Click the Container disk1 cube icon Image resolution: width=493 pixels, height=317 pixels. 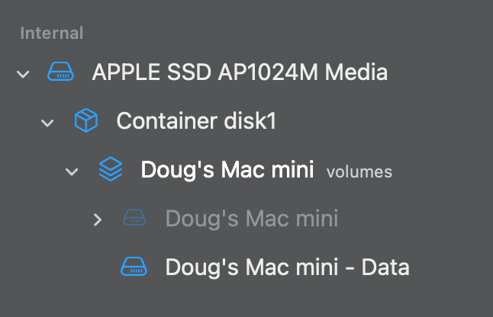(x=85, y=121)
